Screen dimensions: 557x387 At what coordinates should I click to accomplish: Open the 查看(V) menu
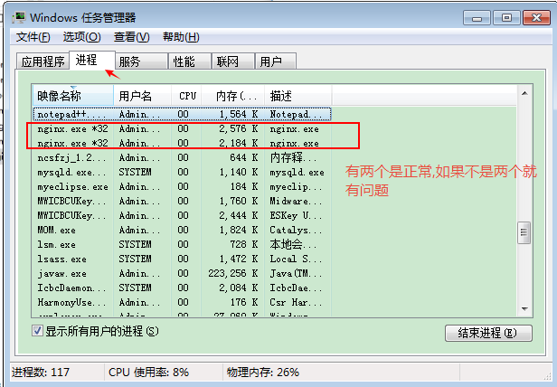[x=131, y=37]
